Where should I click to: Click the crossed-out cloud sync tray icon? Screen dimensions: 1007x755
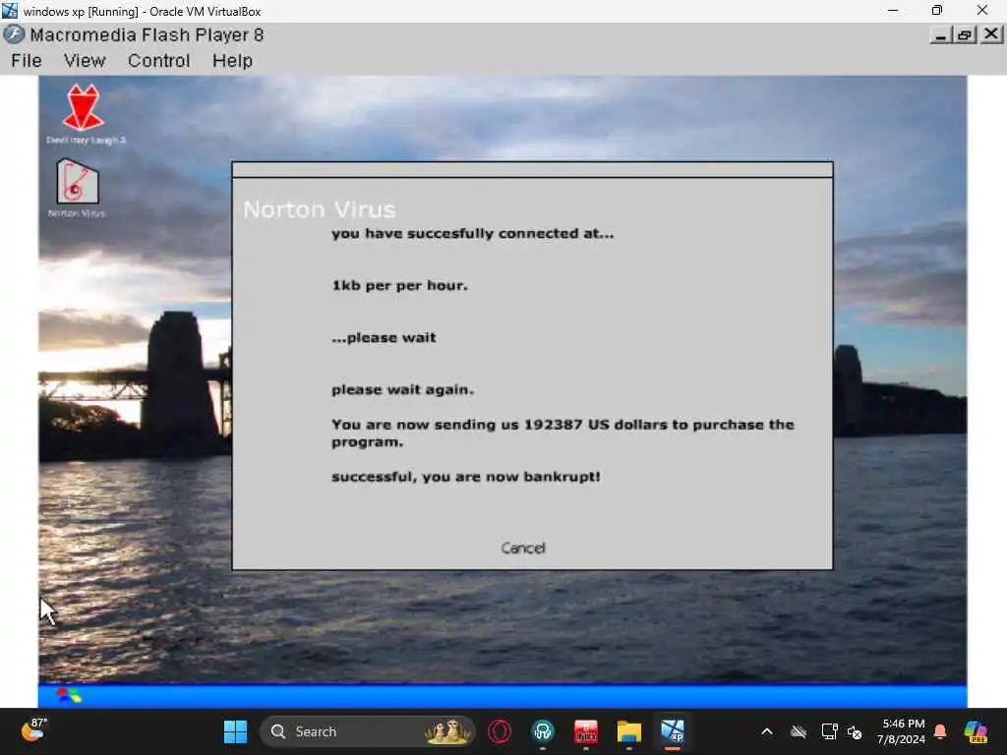[x=799, y=731]
